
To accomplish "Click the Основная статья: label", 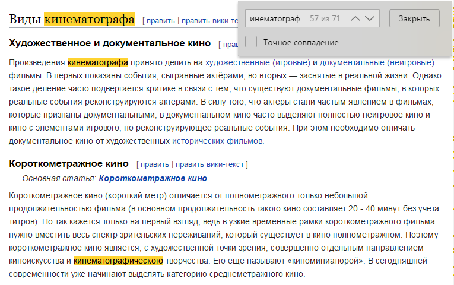I will (59, 178).
